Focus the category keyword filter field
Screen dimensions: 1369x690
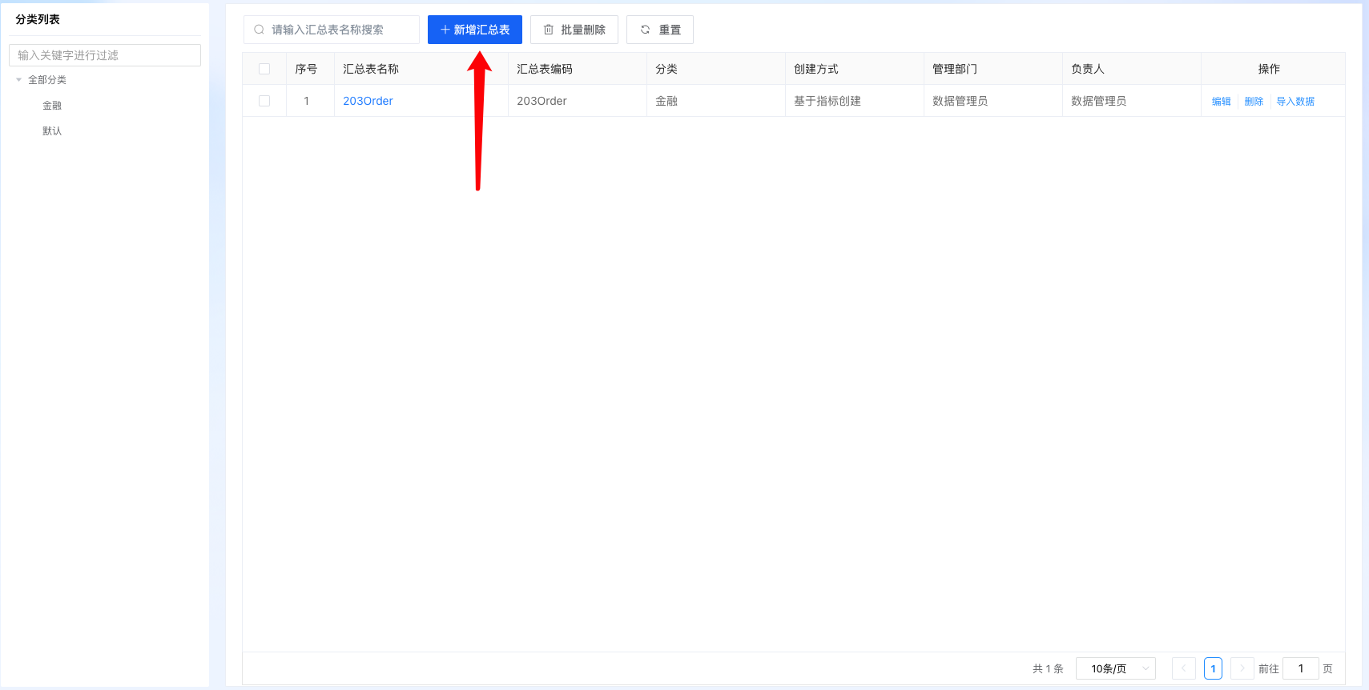(105, 55)
